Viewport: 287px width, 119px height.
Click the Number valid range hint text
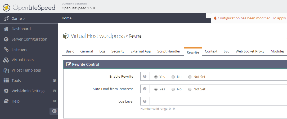(x=158, y=109)
